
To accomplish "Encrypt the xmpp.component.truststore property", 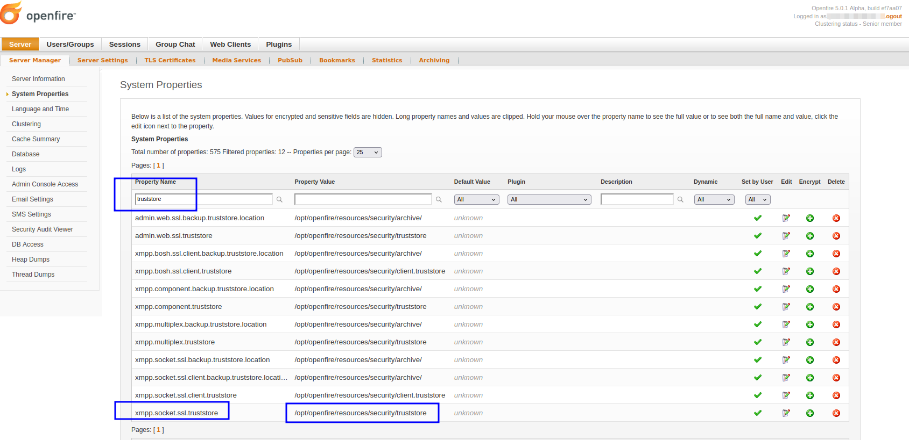I will 810,307.
